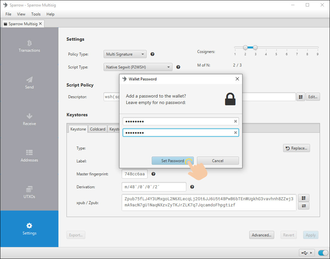Click the help icon next to Policy Type

[152, 54]
